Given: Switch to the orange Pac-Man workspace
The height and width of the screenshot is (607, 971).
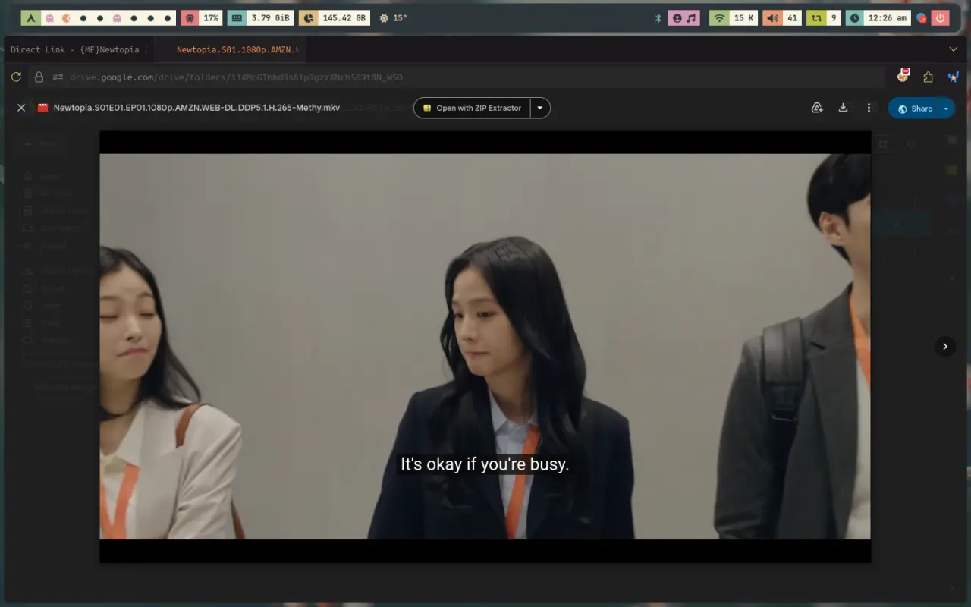Looking at the screenshot, I should pyautogui.click(x=66, y=17).
